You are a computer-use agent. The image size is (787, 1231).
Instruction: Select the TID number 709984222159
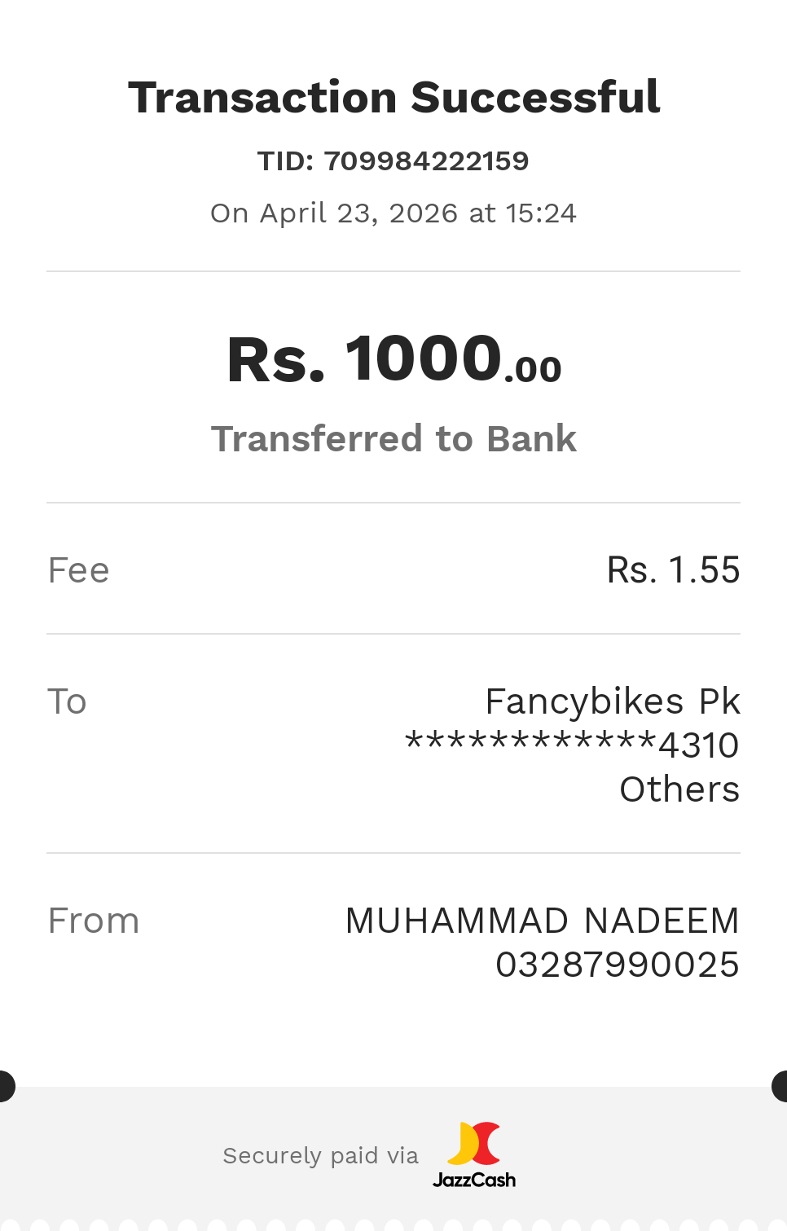coord(426,161)
